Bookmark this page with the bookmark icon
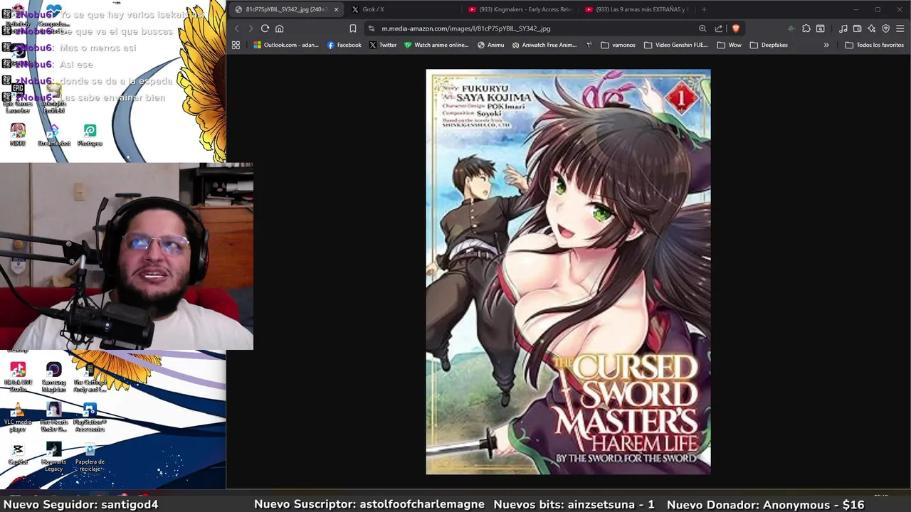The image size is (911, 512). [x=352, y=28]
